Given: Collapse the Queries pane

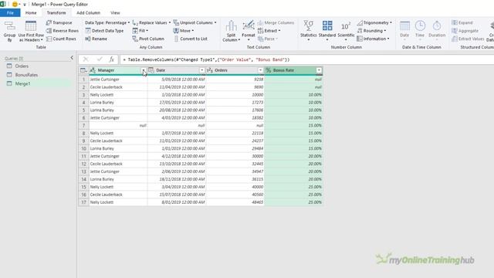Looking at the screenshot, I should [x=72, y=58].
